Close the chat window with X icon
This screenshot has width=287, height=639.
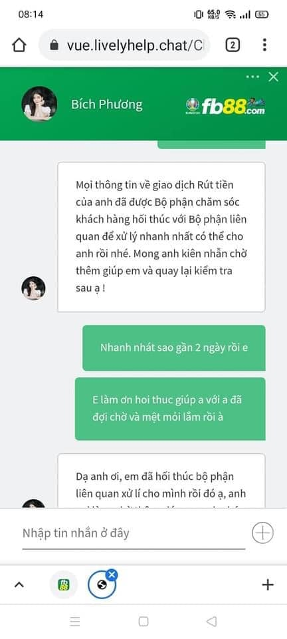click(x=274, y=76)
